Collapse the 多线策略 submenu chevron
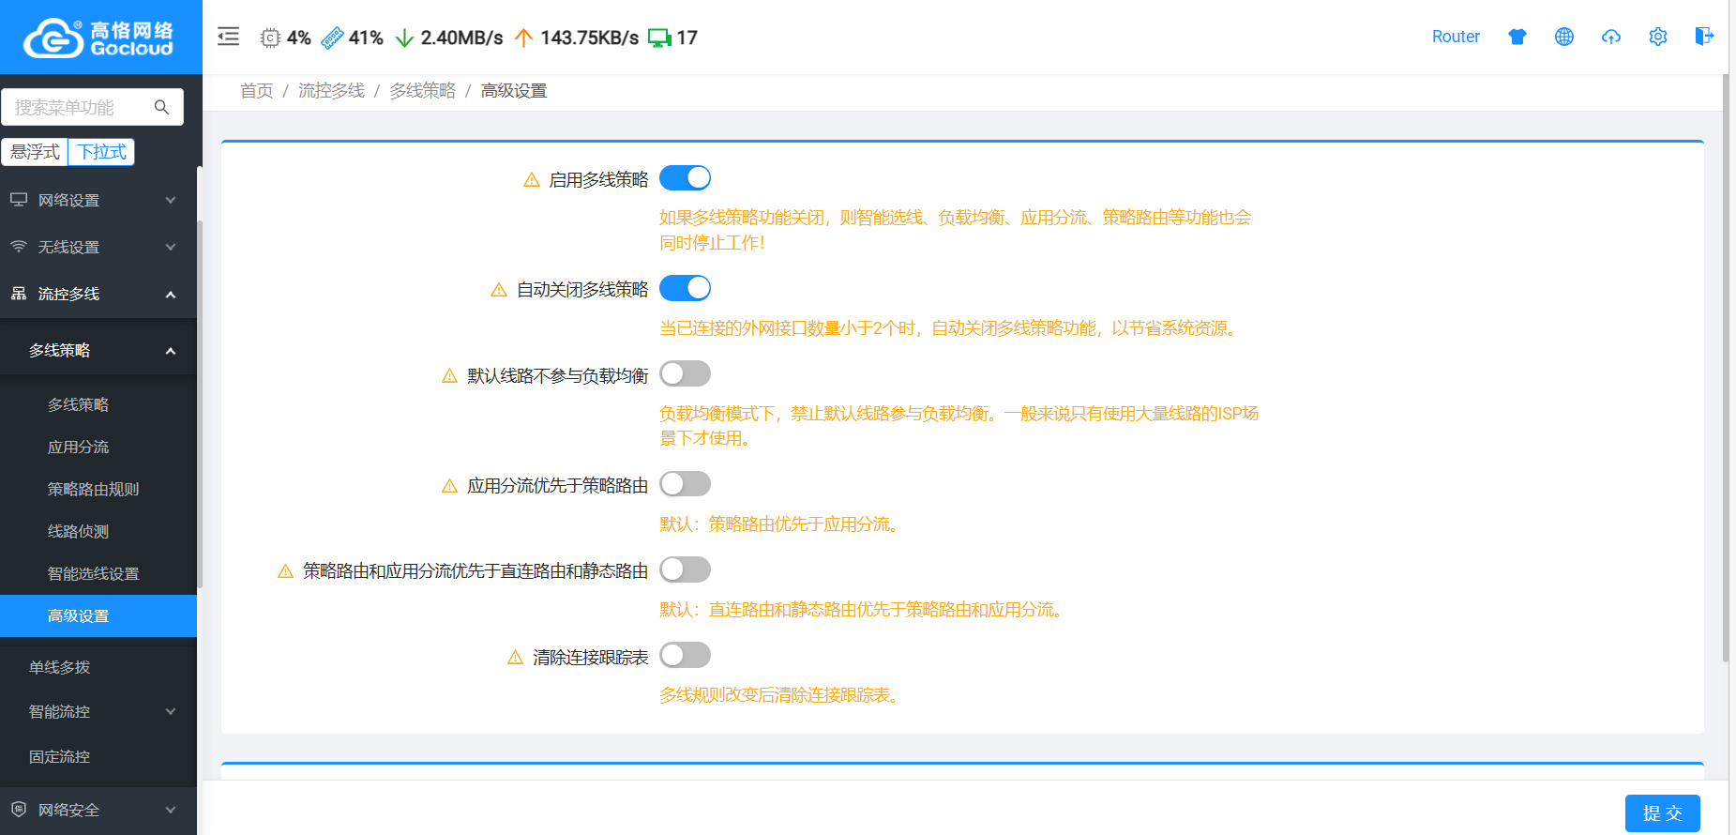Screen dimensions: 1736x835 (171, 351)
